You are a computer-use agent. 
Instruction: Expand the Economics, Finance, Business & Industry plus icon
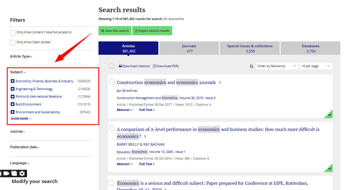point(12,81)
